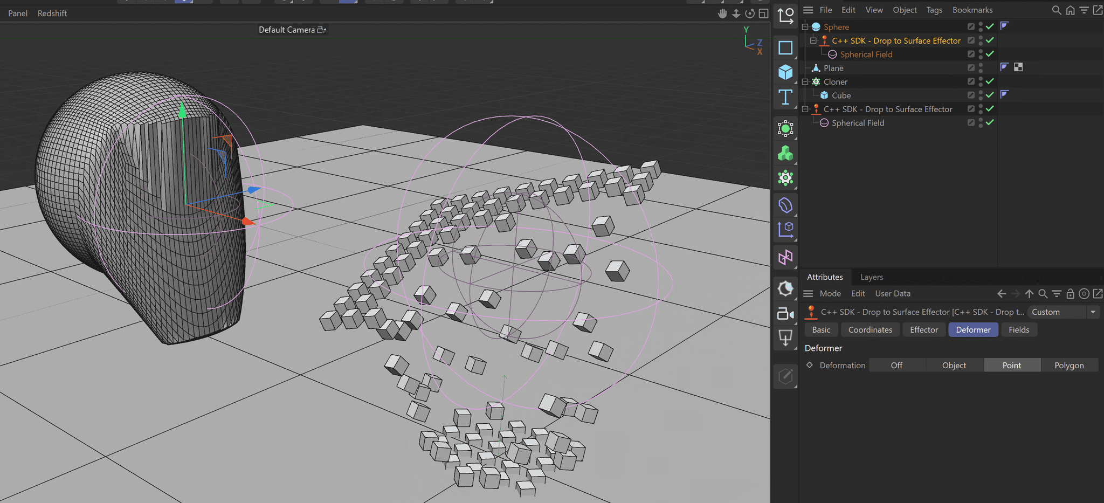Viewport: 1104px width, 503px height.
Task: Switch to the Layers tab
Action: 872,277
